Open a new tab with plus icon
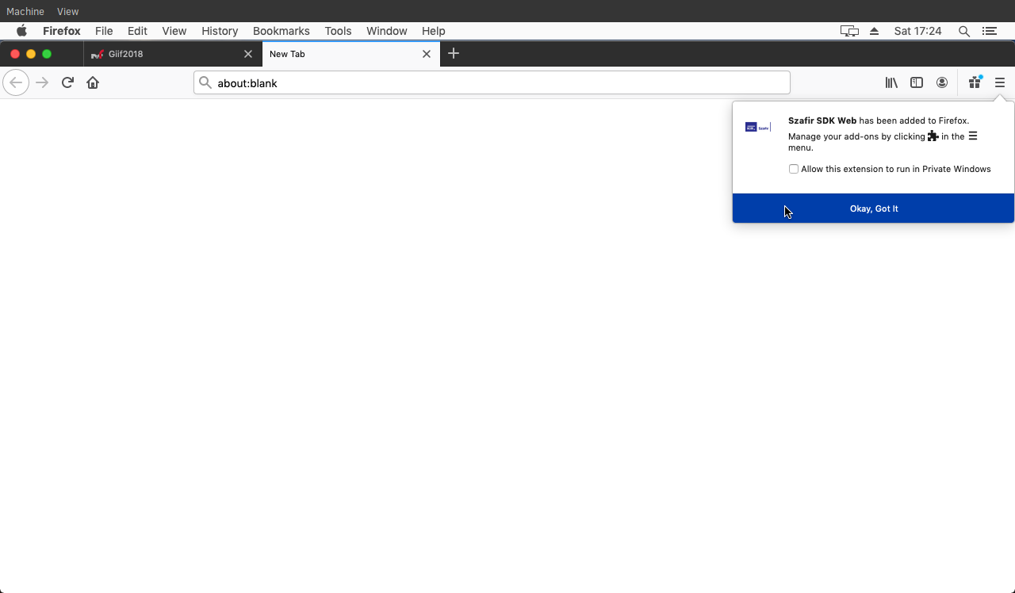The image size is (1015, 593). click(454, 54)
